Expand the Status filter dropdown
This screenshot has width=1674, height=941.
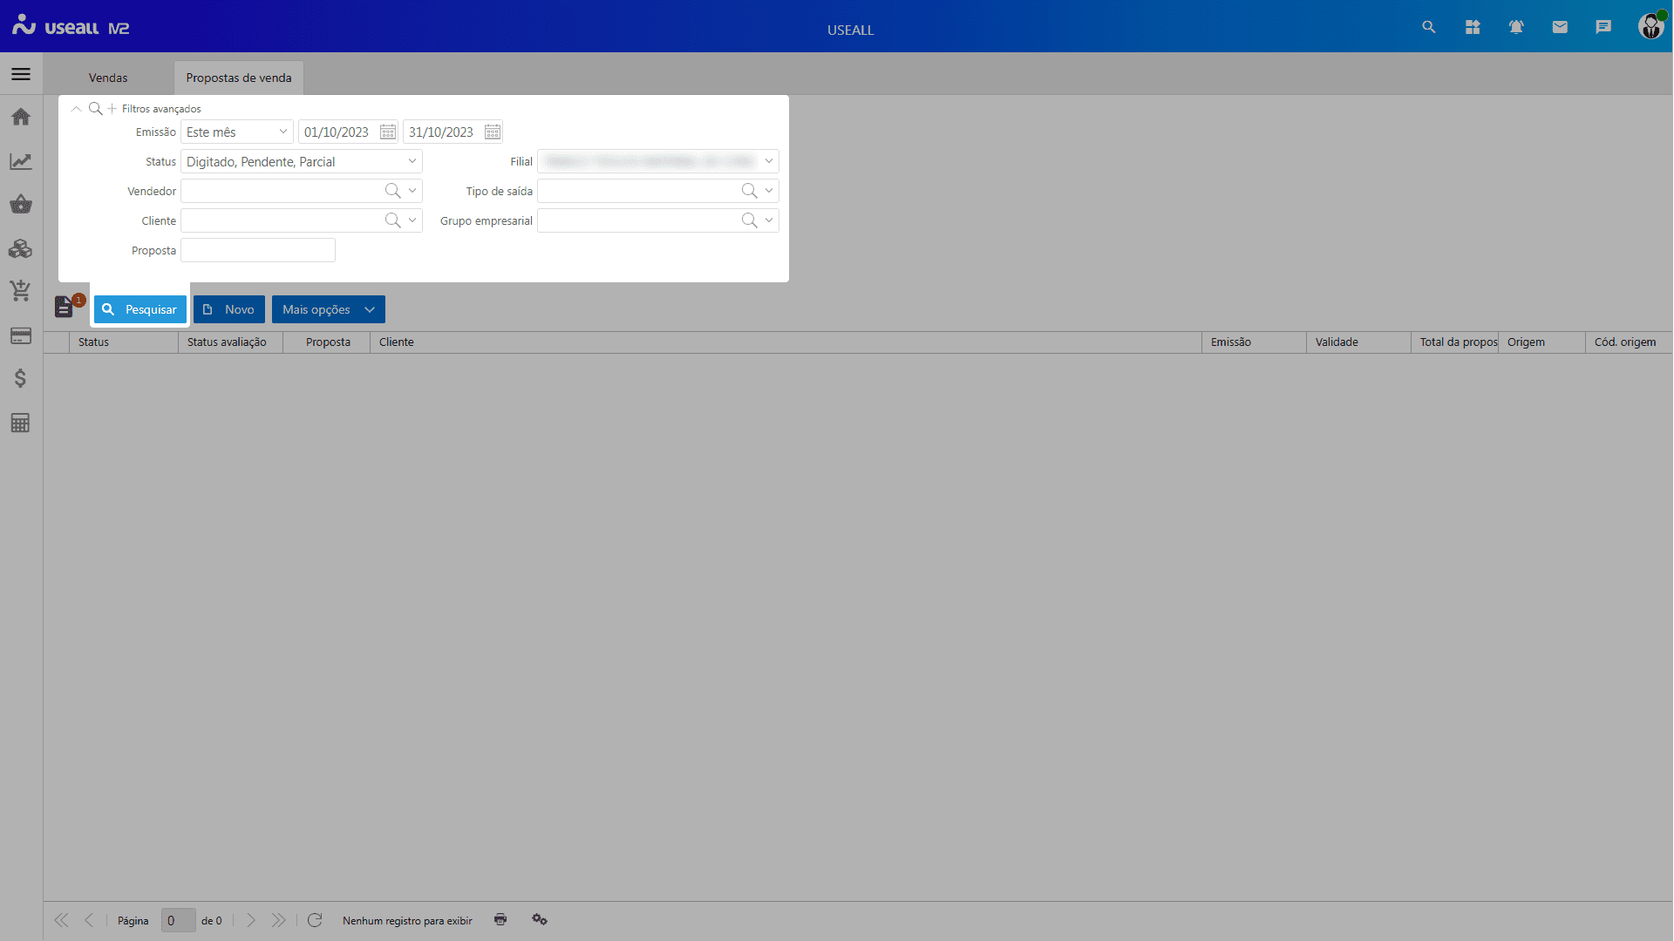(412, 162)
